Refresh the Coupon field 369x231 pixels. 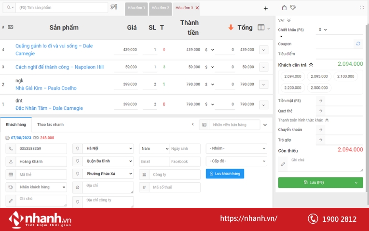coord(358,43)
